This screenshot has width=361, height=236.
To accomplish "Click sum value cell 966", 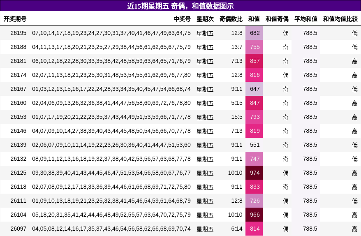I will 254,215.
